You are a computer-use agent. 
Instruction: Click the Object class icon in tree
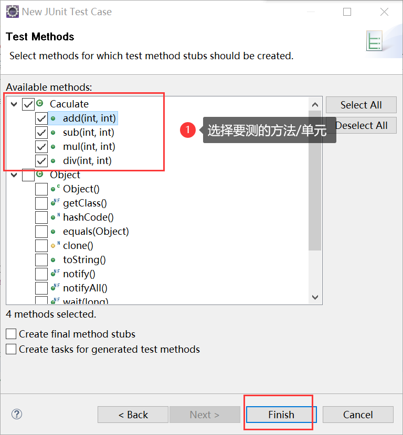tap(40, 175)
